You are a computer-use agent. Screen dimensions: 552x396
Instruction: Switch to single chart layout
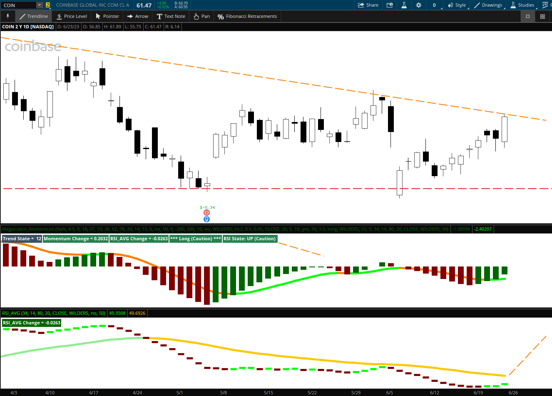528,16
